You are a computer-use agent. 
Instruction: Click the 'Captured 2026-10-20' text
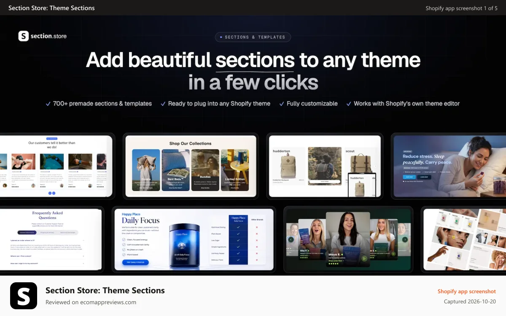coord(470,302)
